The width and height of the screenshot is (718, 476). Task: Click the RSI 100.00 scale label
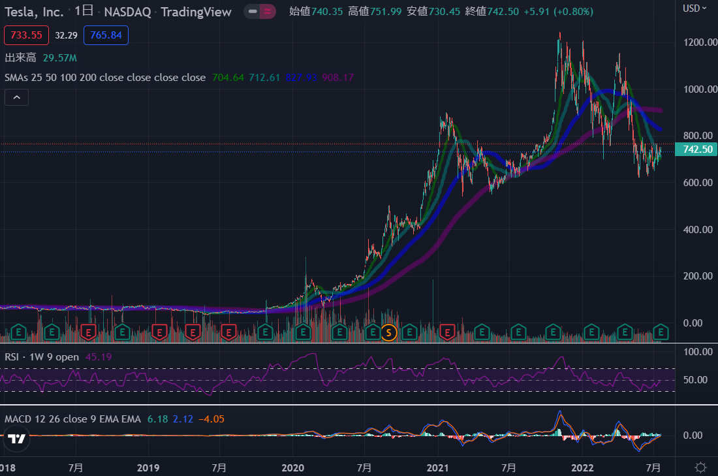click(x=698, y=352)
